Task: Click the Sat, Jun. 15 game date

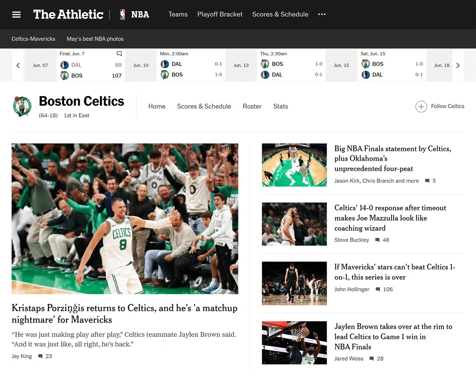Action: pos(373,54)
